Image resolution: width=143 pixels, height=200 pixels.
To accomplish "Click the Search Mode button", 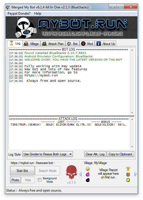I will (x=48, y=171).
